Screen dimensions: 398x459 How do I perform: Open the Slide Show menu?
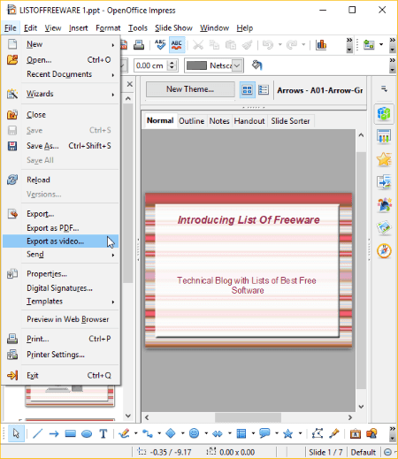point(173,28)
